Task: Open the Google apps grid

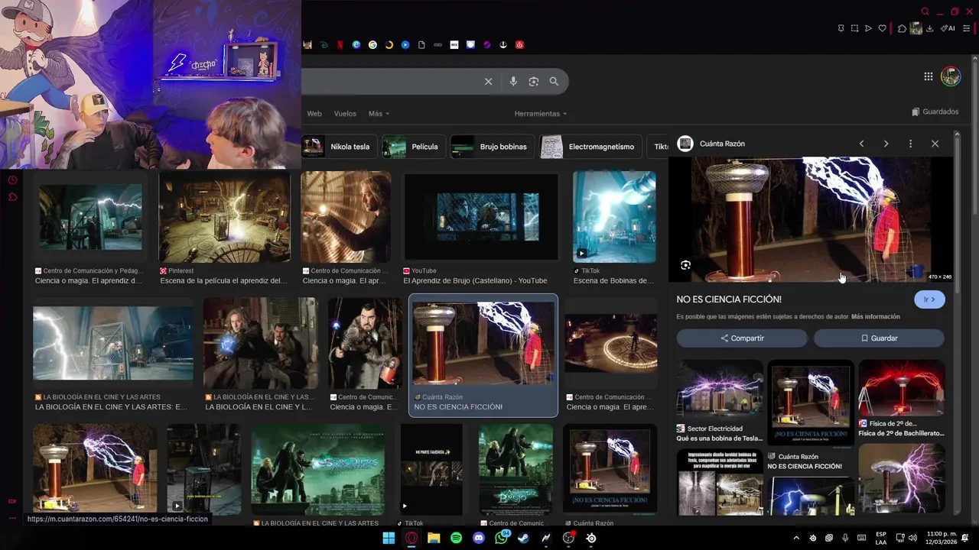Action: [928, 76]
